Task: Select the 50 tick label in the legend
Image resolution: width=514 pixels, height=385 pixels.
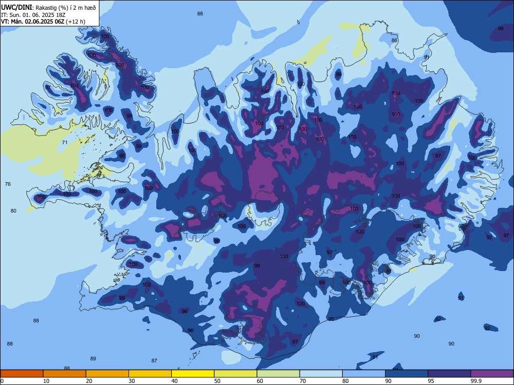Action: pyautogui.click(x=217, y=381)
